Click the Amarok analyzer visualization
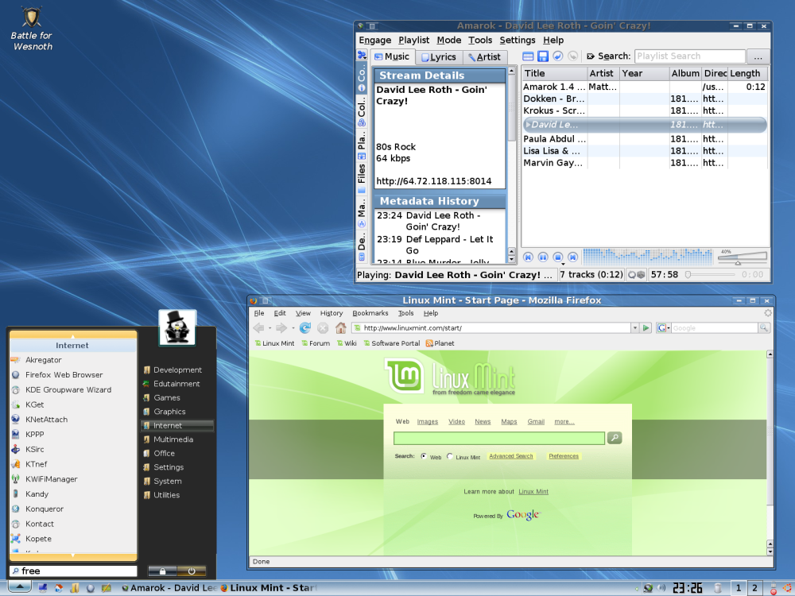 [647, 257]
